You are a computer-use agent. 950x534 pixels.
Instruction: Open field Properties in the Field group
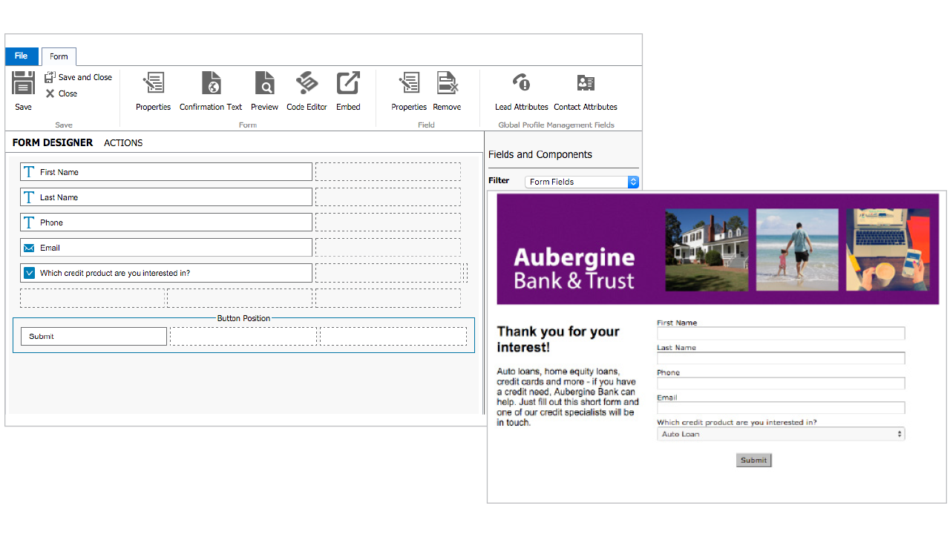[409, 83]
